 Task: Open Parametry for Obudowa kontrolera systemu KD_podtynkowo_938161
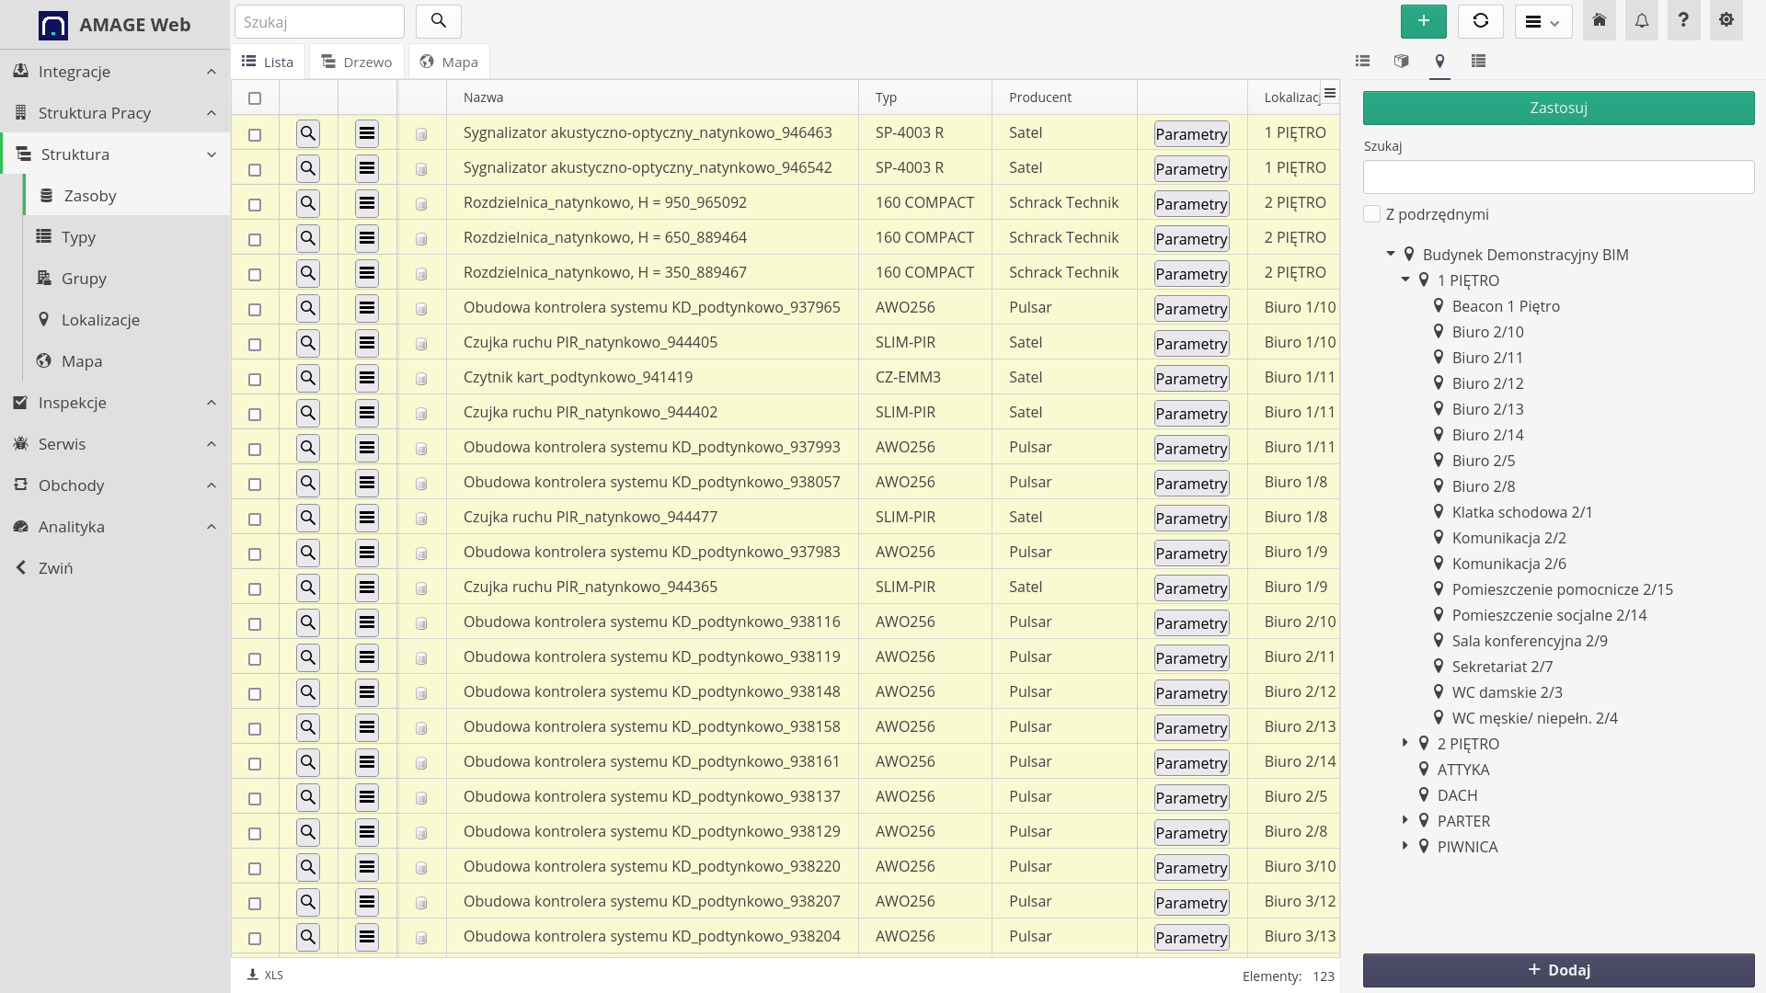[1192, 763]
